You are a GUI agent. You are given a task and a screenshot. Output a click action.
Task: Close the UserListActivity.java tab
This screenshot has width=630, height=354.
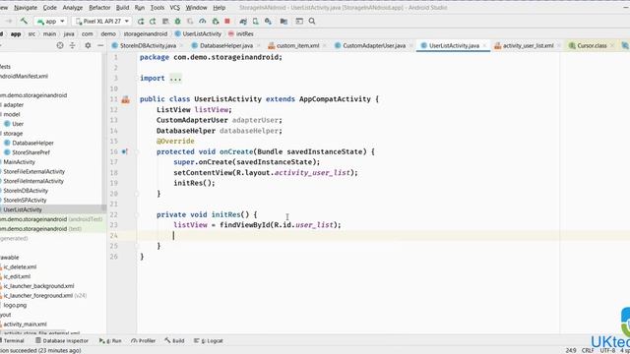coord(484,46)
